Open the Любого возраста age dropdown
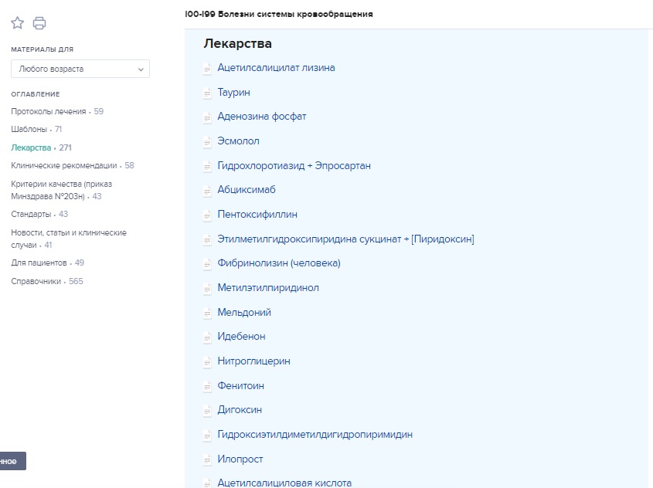Screen dimensions: 653x488 [80, 69]
